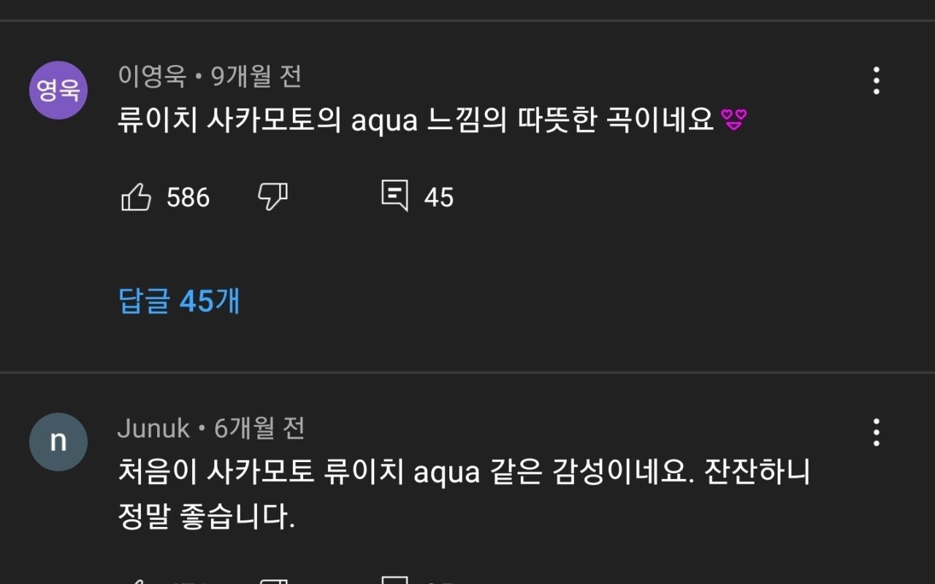This screenshot has height=584, width=935.
Task: Like the comment by 이영욱
Action: pyautogui.click(x=136, y=197)
